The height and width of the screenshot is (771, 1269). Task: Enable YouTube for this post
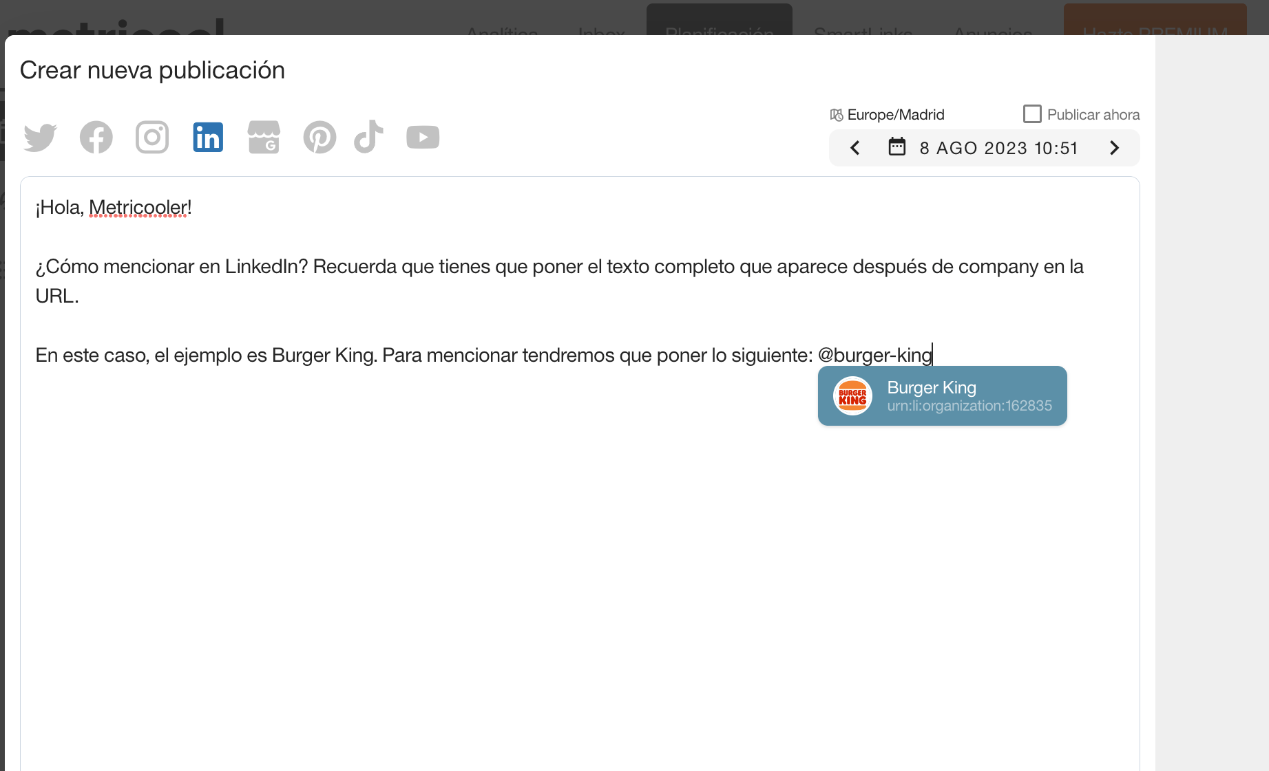pyautogui.click(x=423, y=138)
